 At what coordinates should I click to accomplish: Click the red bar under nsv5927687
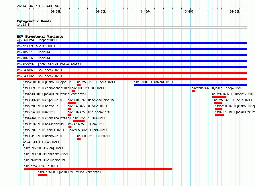(219, 97)
